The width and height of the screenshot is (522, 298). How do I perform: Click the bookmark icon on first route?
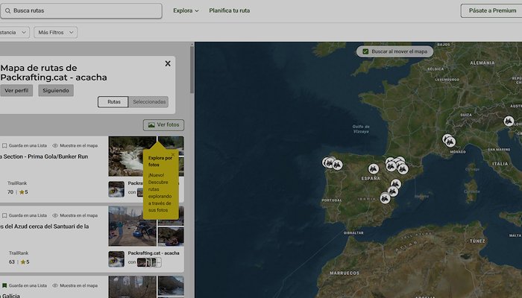click(4, 145)
